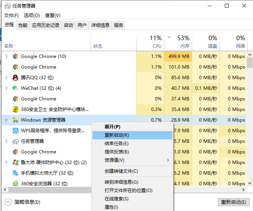This screenshot has width=253, height=211.
Task: Click the 任务管理器 process row icon
Action: coord(16,141)
